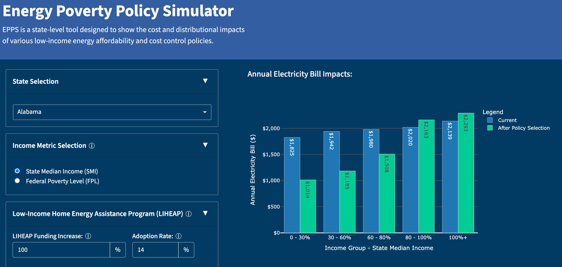Viewport: 562px width, 267px height.
Task: Collapse the State Selection panel
Action: point(205,81)
